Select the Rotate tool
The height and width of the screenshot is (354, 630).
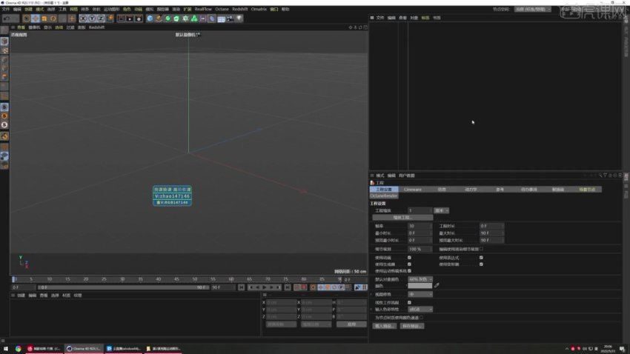click(x=53, y=19)
